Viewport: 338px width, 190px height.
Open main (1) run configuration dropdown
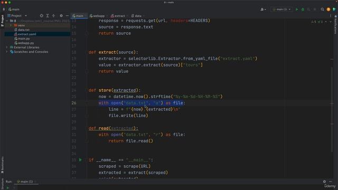(x=281, y=9)
